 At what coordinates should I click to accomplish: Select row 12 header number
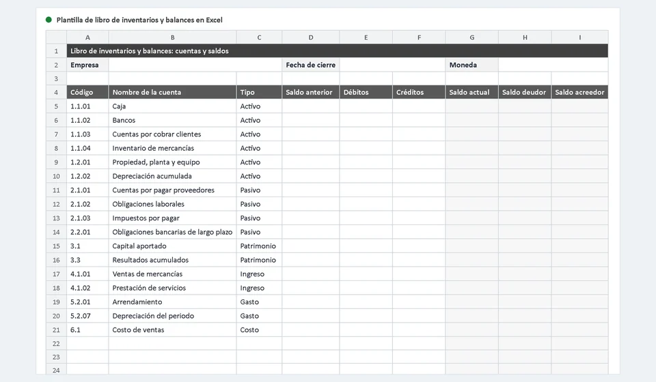coord(56,204)
